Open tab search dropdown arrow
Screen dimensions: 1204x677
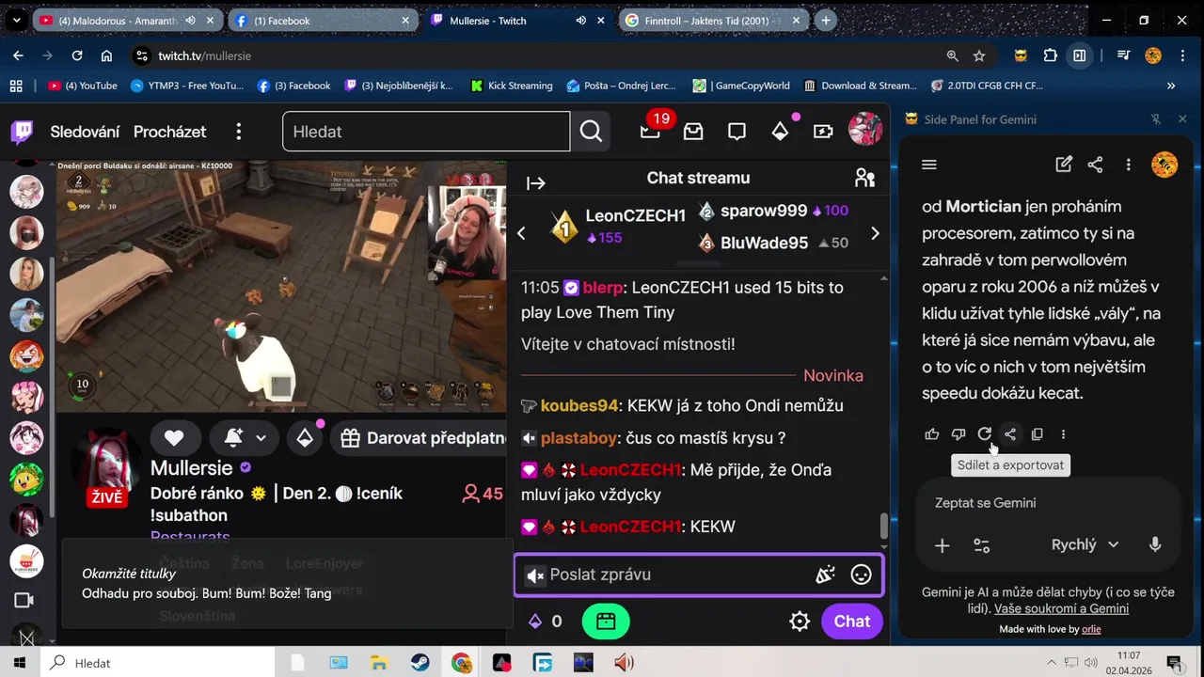16,21
